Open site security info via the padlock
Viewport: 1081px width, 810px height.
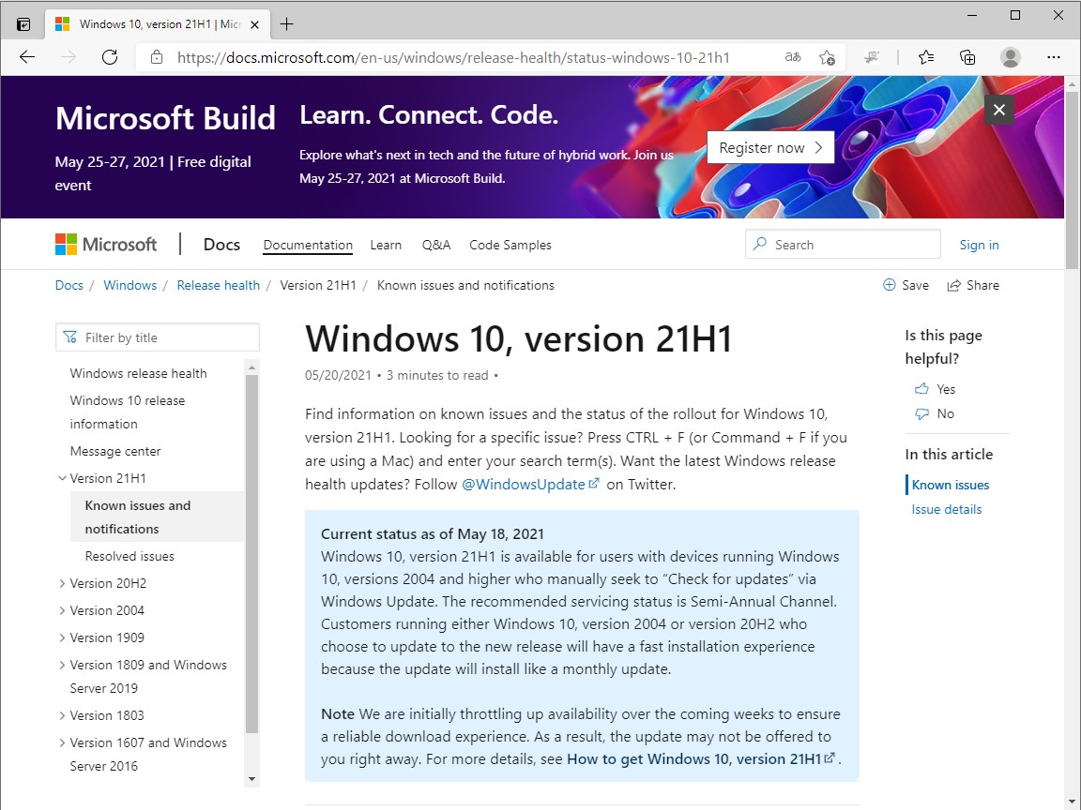[x=156, y=57]
